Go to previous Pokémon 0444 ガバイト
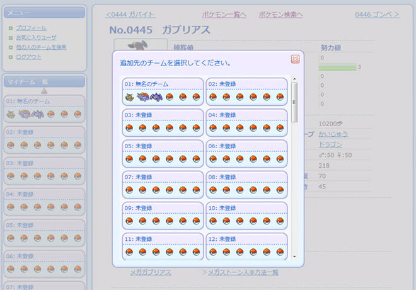 point(130,14)
